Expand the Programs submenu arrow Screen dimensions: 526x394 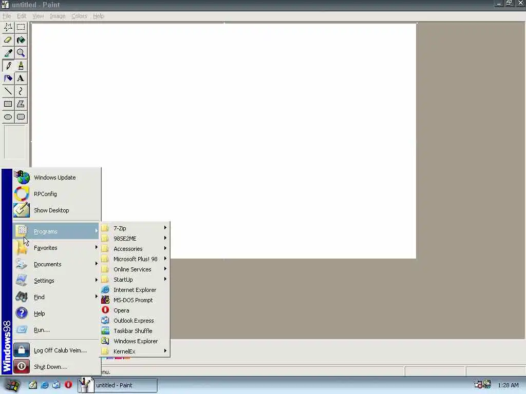pyautogui.click(x=96, y=231)
